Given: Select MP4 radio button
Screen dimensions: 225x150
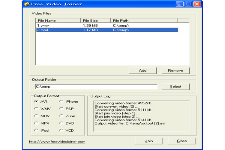Looking at the screenshot, I should pos(36,123).
